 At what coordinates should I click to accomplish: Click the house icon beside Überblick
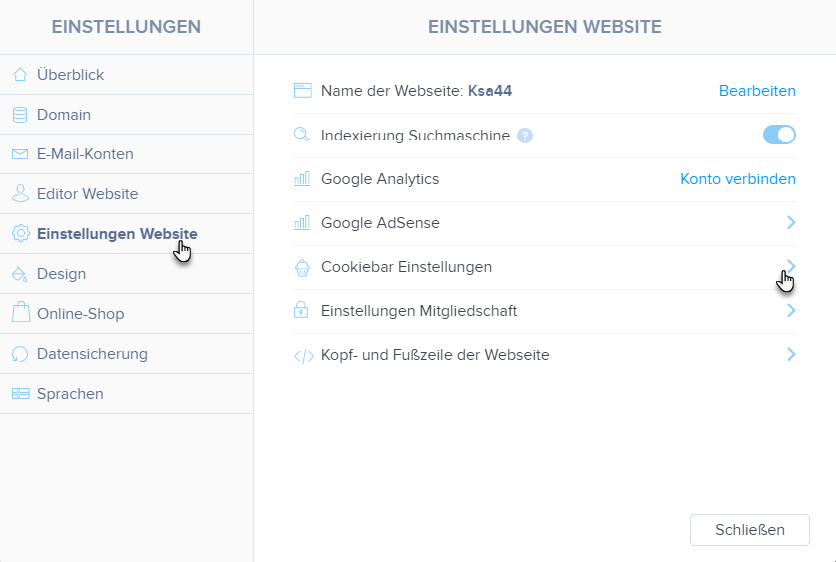(x=20, y=75)
